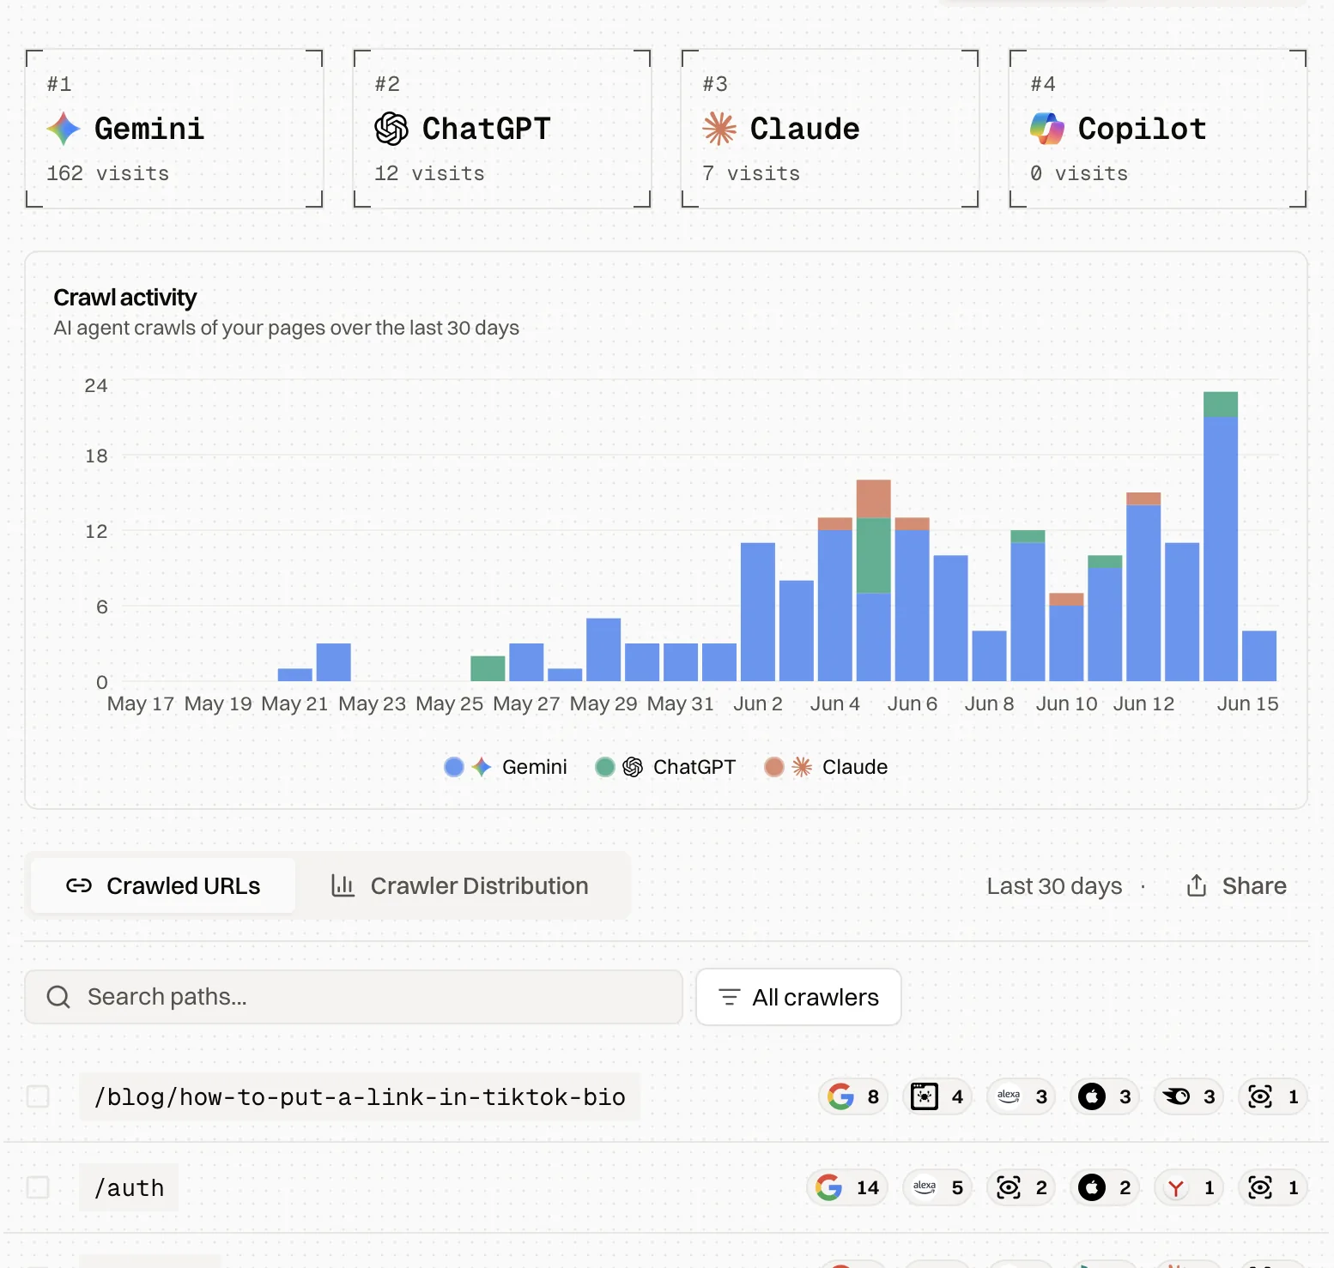Screen dimensions: 1334x1268
Task: Click the last eye-scan badge showing 1 in /auth row
Action: click(1274, 1187)
